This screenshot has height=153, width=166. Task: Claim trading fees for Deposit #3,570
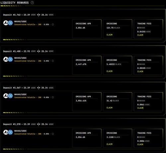[x=140, y=144]
